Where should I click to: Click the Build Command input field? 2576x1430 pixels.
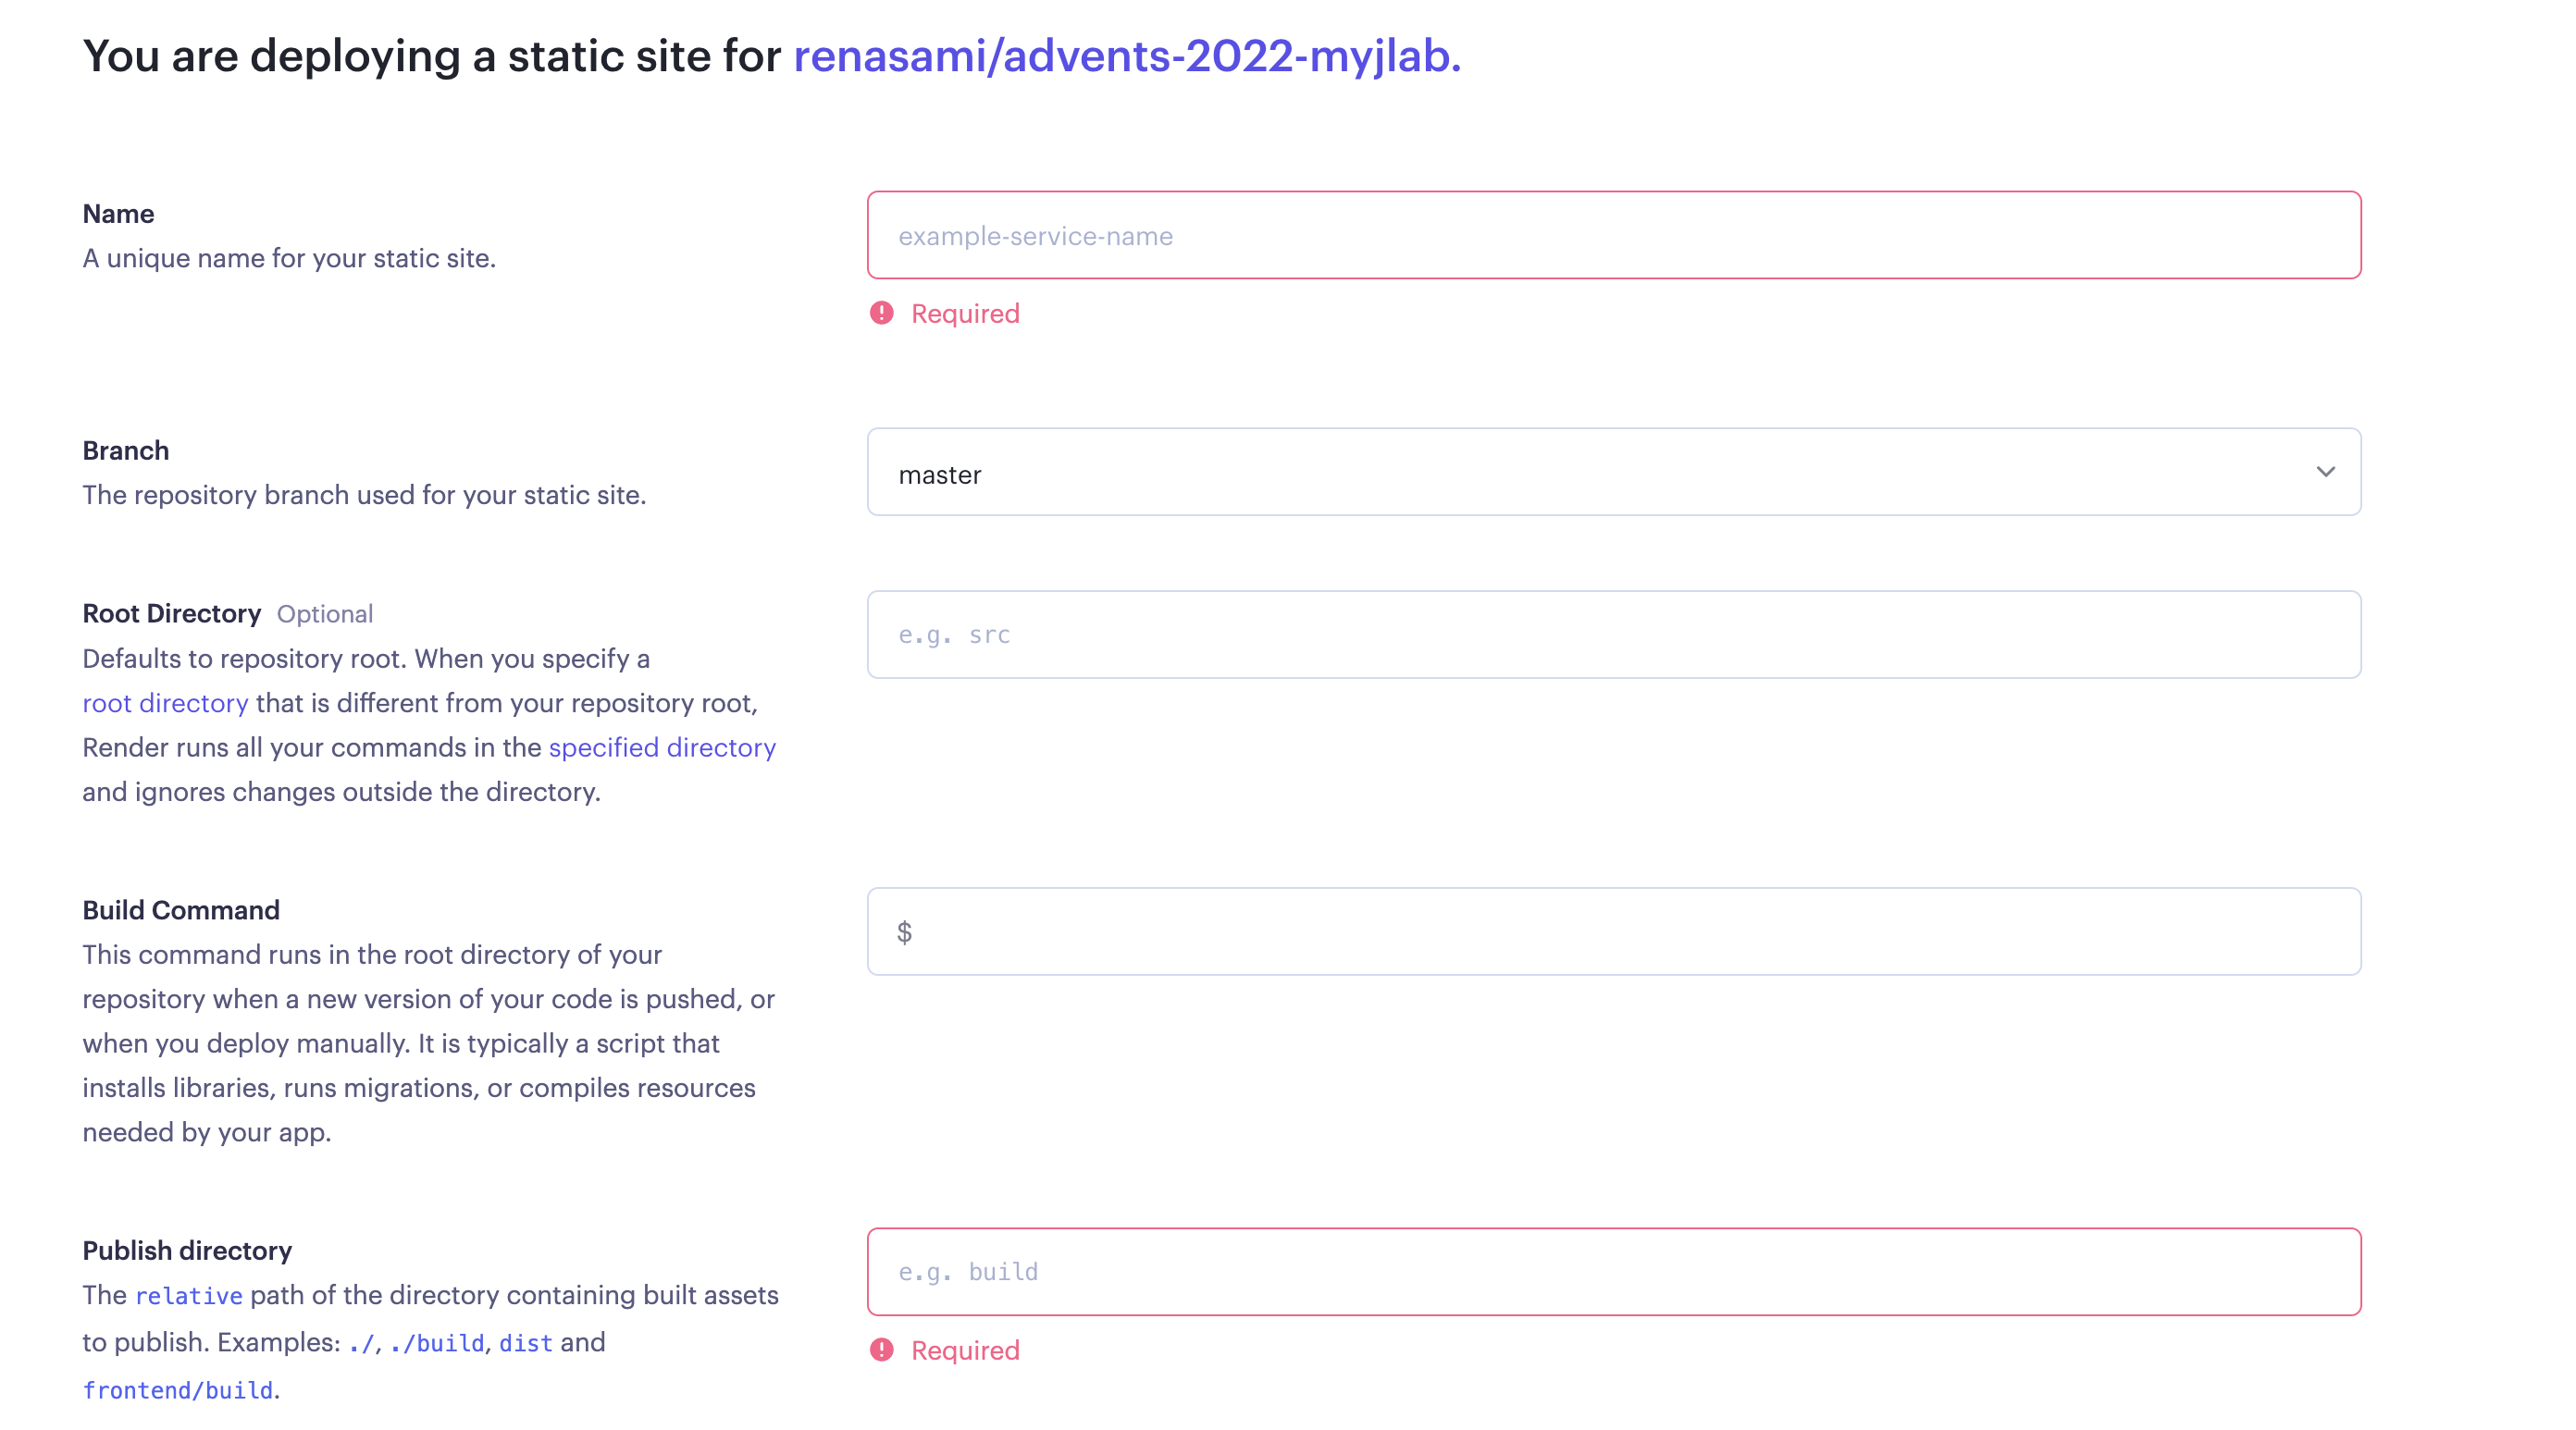tap(1613, 932)
